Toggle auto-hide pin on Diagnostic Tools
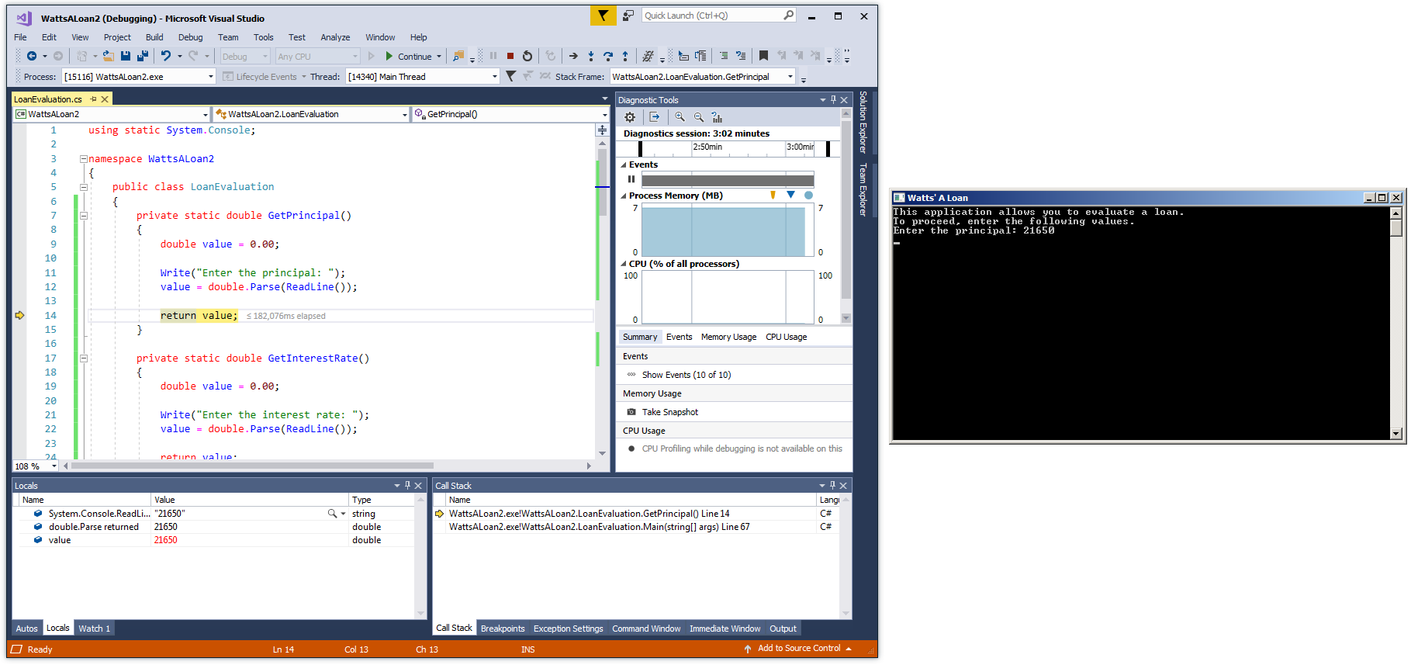Image resolution: width=1411 pixels, height=665 pixels. [x=833, y=100]
